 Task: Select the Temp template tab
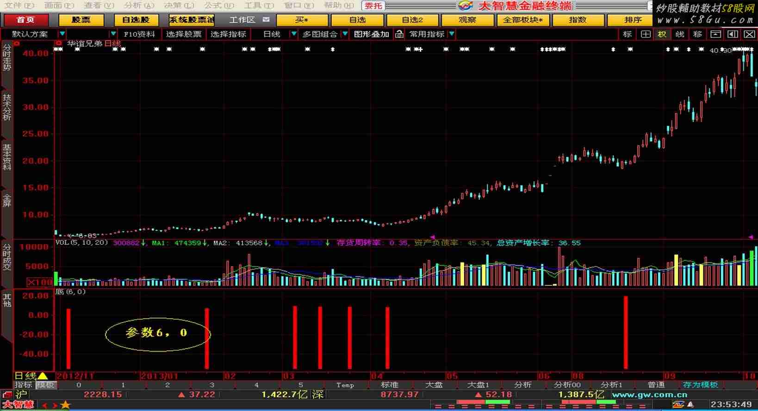pos(345,385)
